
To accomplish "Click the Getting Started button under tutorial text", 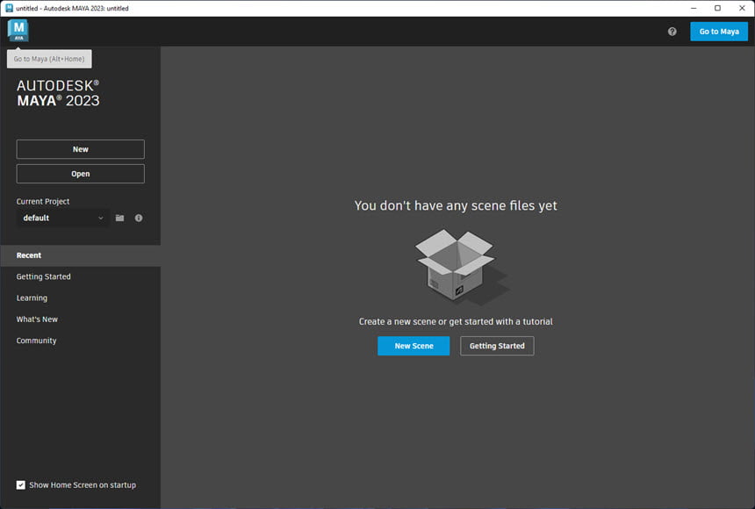I will pyautogui.click(x=497, y=346).
